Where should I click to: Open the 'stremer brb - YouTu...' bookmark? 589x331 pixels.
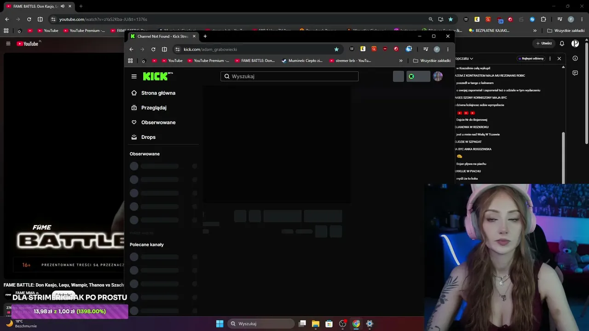click(x=350, y=61)
